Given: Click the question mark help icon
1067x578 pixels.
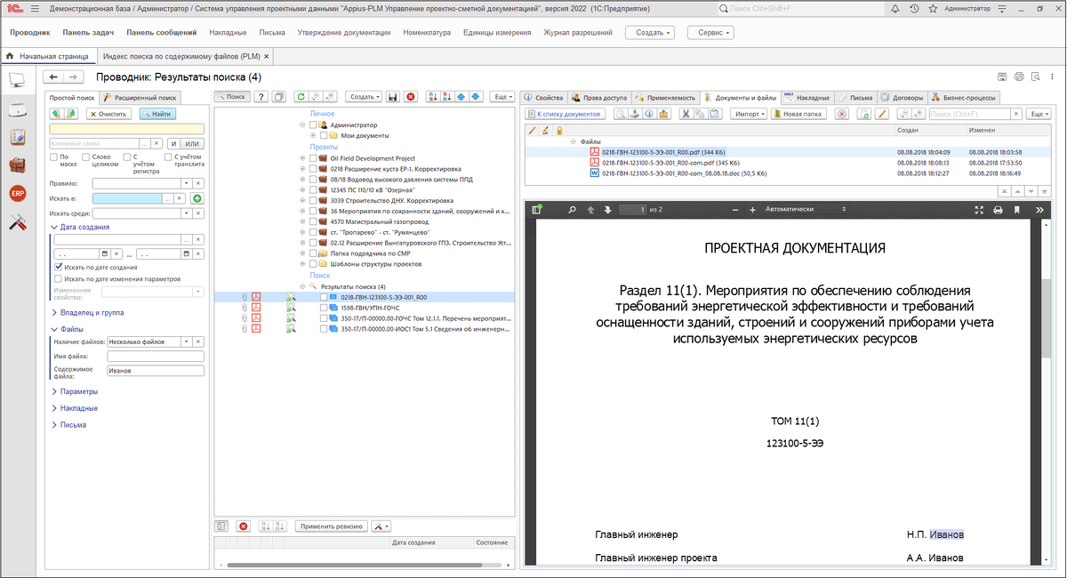Looking at the screenshot, I should (261, 96).
